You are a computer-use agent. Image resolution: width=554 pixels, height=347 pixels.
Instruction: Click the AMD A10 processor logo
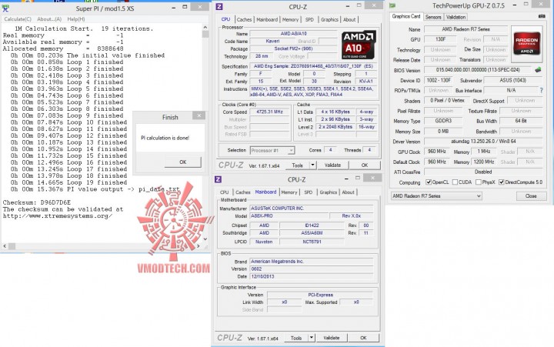pos(359,45)
